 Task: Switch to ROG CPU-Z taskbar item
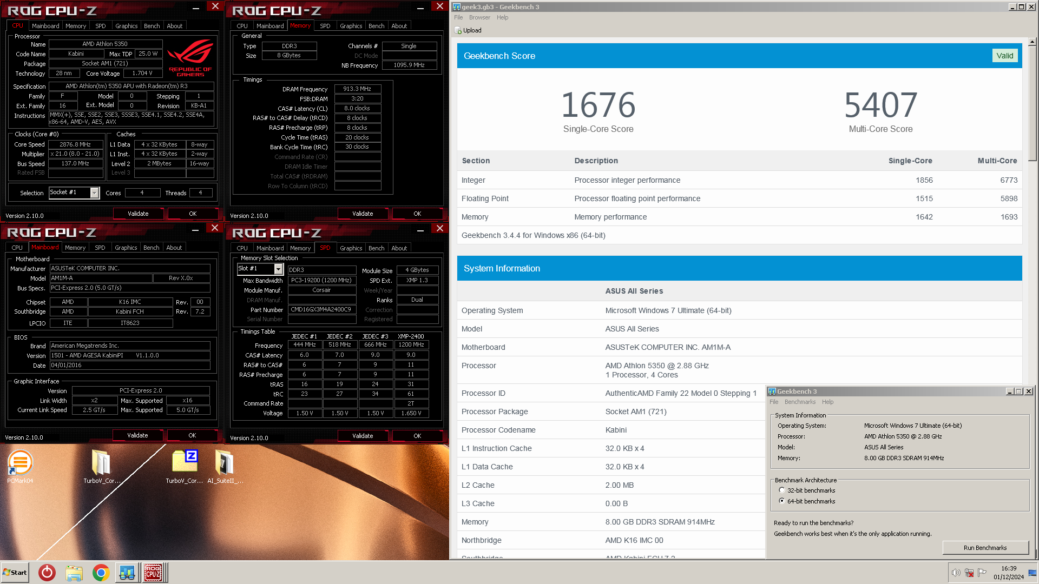(153, 573)
